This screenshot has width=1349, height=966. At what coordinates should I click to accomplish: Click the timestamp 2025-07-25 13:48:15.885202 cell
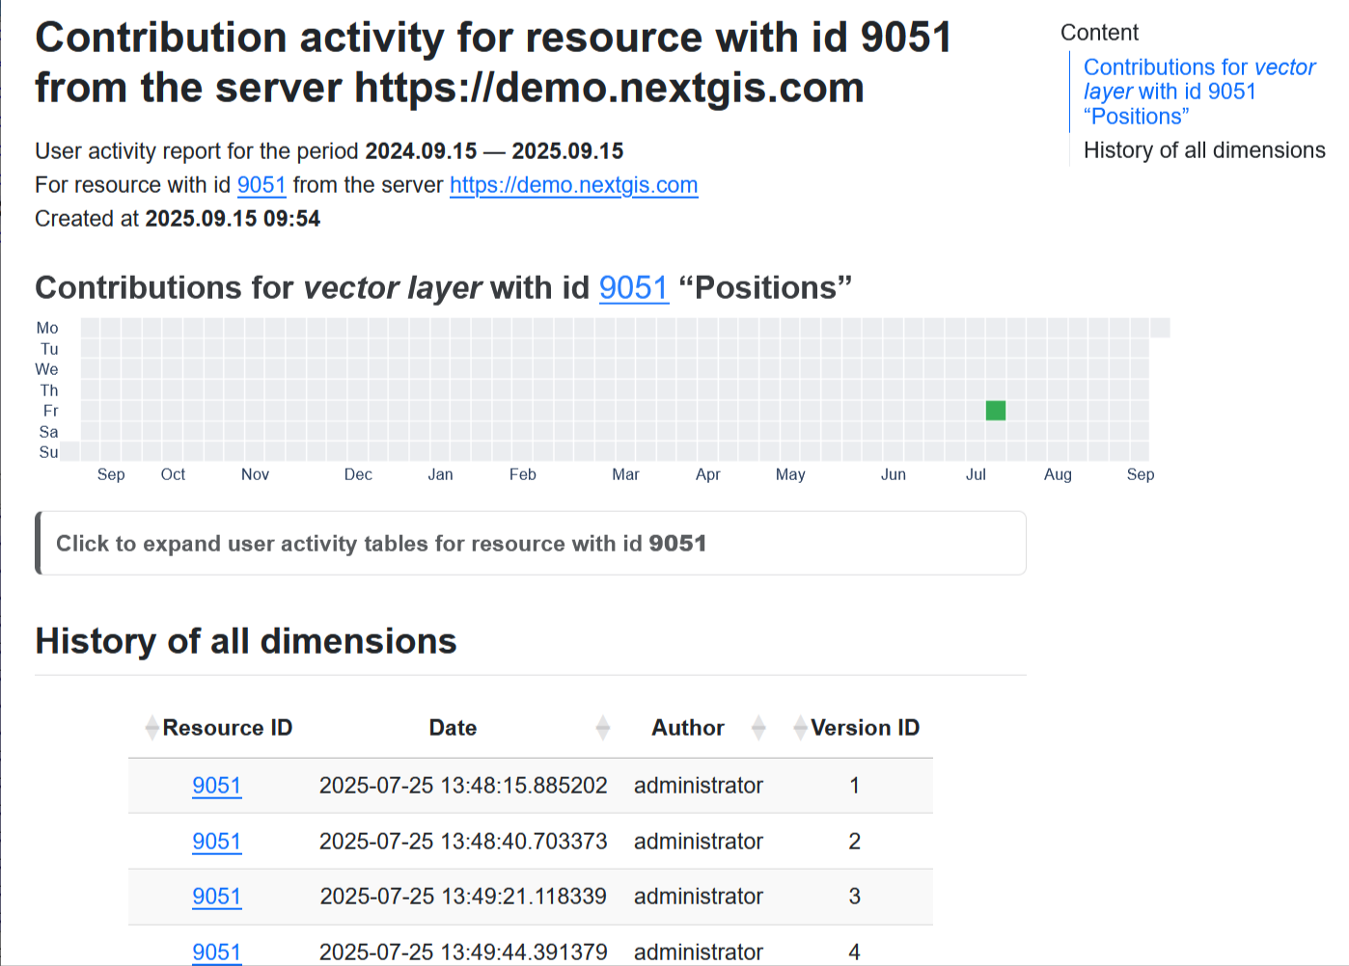(x=463, y=786)
